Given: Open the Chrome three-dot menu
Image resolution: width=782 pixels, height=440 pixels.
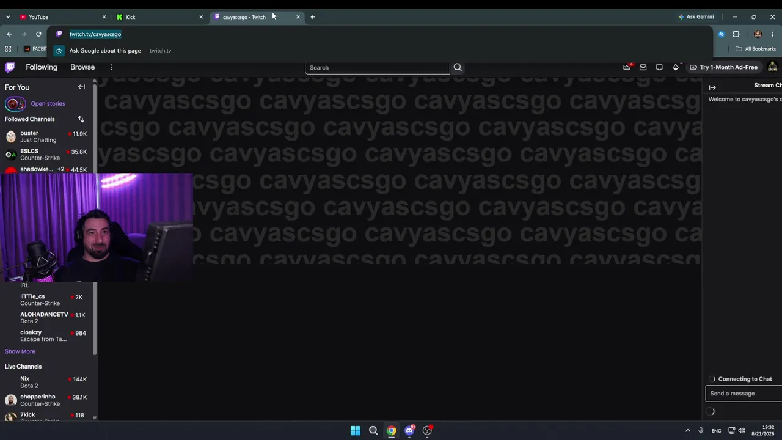Looking at the screenshot, I should (773, 34).
